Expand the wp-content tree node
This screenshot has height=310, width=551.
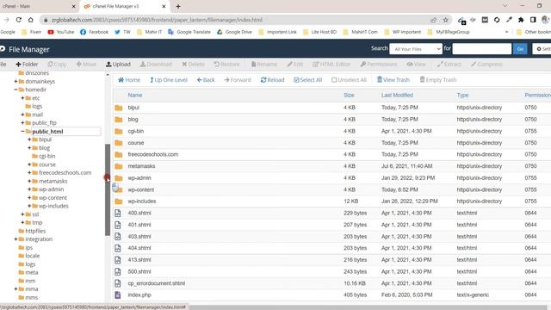[29, 197]
